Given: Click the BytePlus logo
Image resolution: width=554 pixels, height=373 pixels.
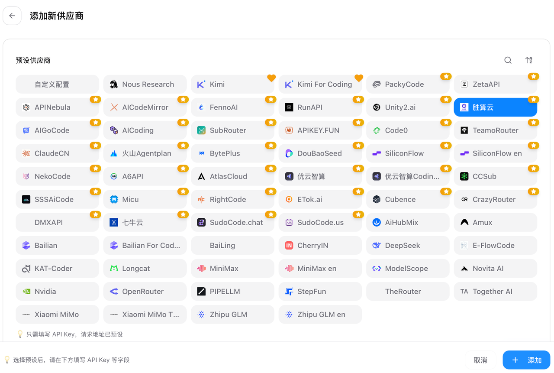Looking at the screenshot, I should click(x=201, y=153).
